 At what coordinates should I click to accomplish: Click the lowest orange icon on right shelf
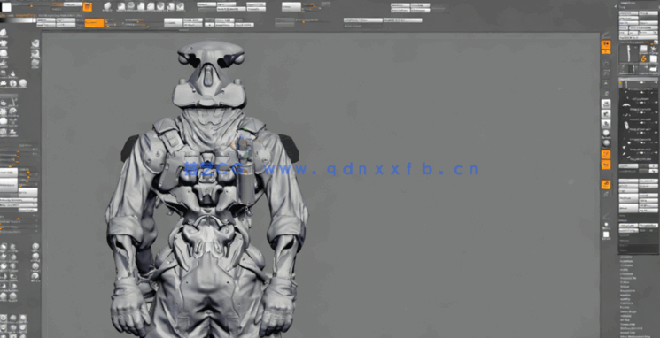point(606,184)
